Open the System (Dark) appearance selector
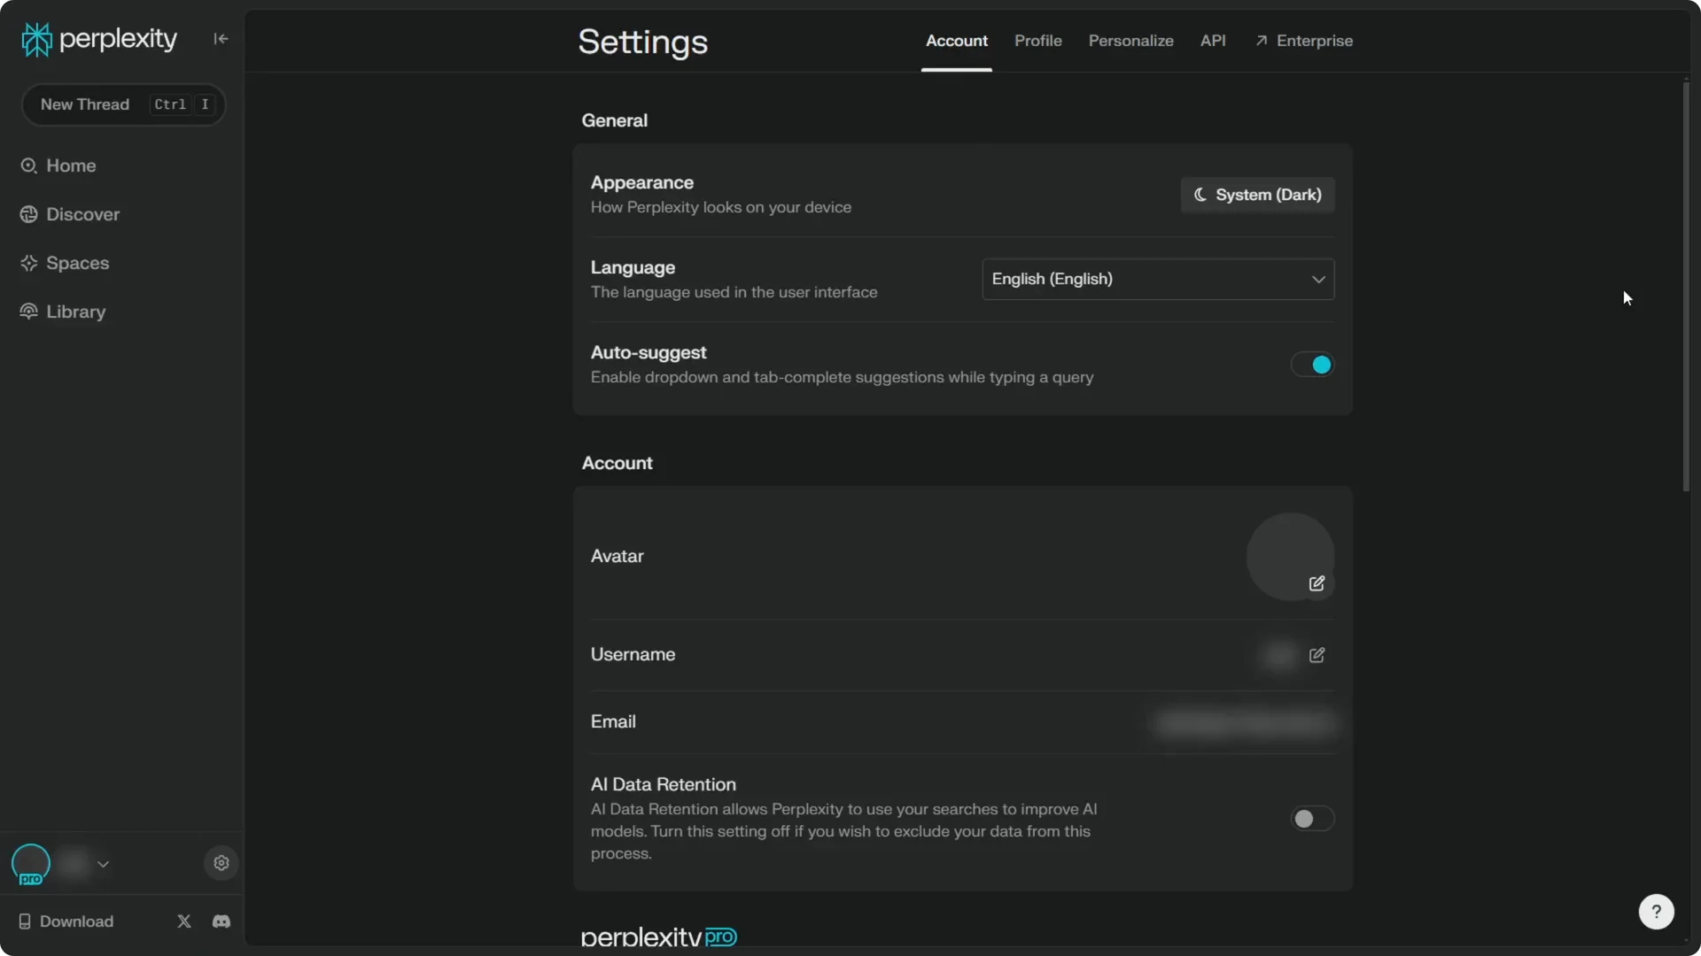Image resolution: width=1701 pixels, height=956 pixels. (1257, 195)
